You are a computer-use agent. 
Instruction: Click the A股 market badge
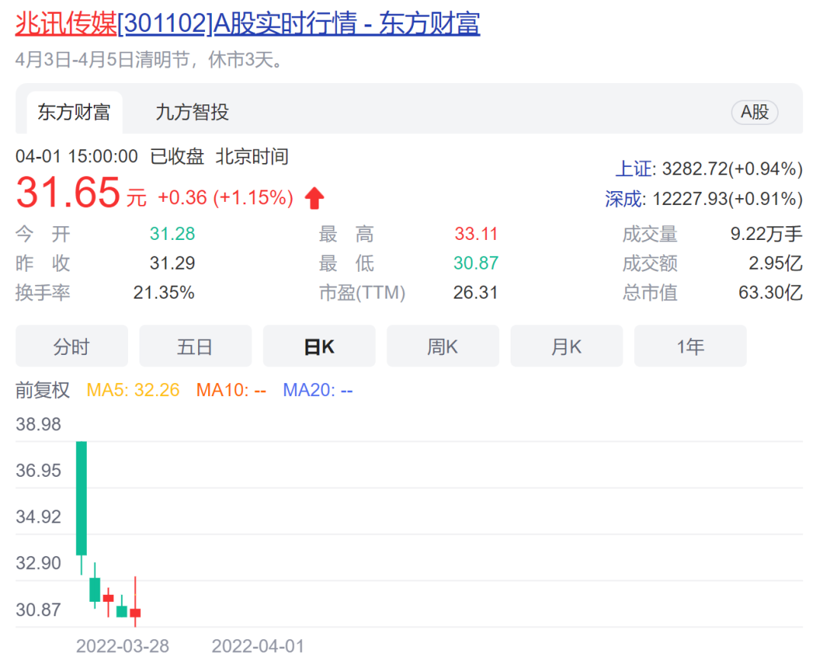pyautogui.click(x=754, y=113)
